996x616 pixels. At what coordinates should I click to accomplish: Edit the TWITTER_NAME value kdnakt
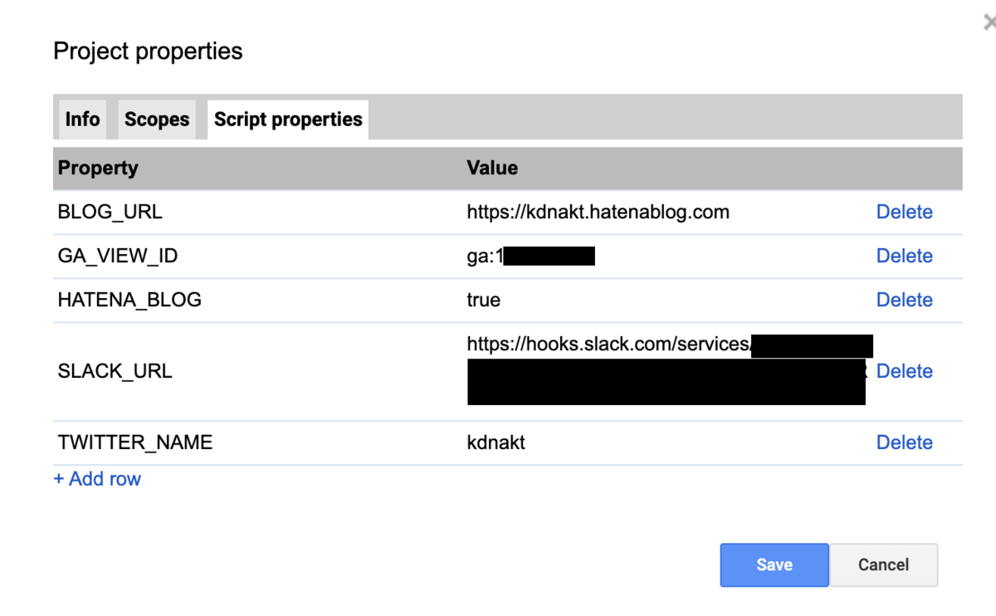[496, 442]
